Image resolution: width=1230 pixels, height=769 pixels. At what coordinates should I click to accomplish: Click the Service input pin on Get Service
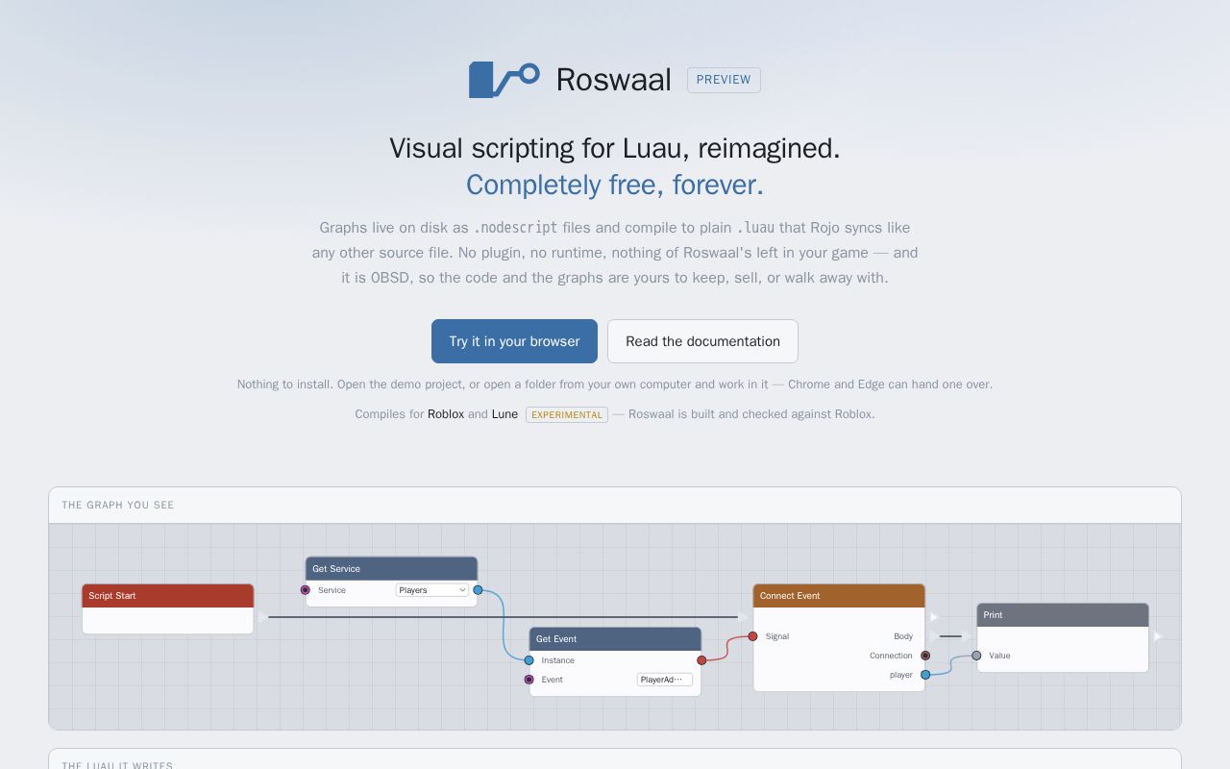coord(306,590)
